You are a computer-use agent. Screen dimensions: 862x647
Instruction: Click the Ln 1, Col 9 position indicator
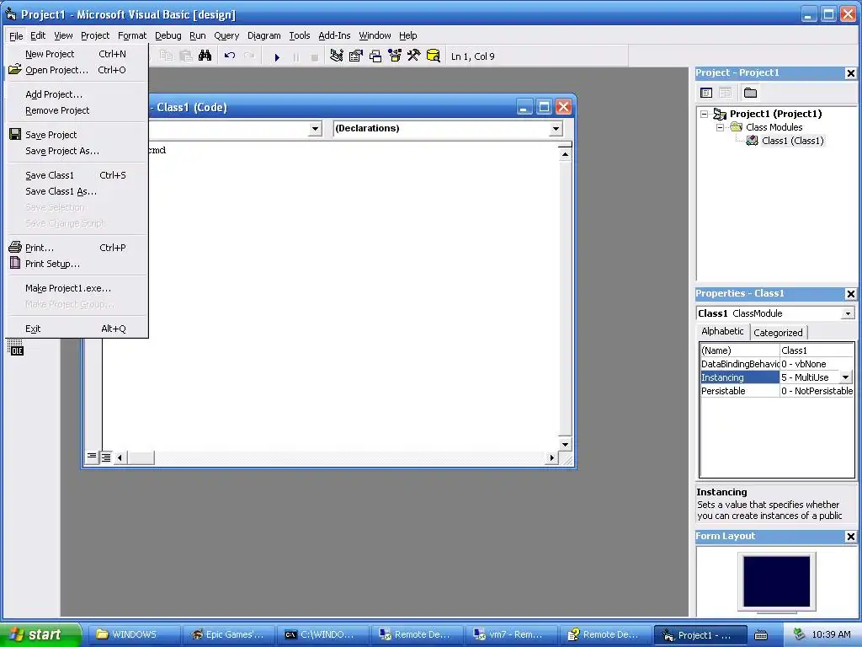[x=473, y=56]
